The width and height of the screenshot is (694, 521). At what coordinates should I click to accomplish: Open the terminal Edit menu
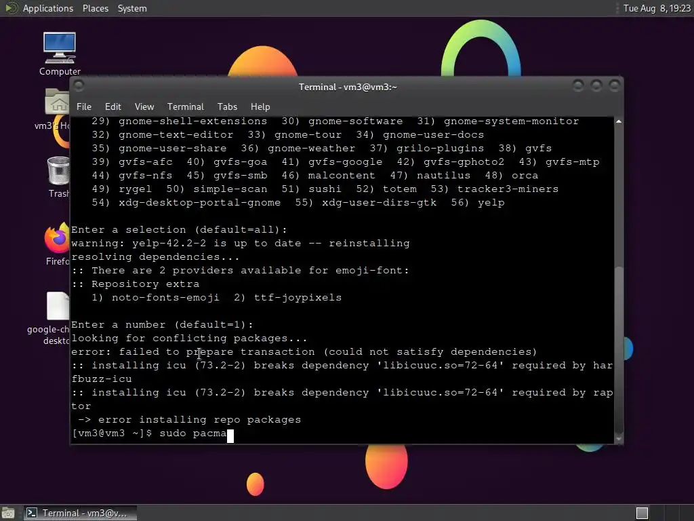point(113,107)
